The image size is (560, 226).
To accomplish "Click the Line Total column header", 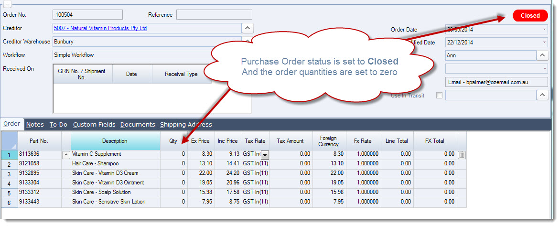I will pyautogui.click(x=397, y=140).
